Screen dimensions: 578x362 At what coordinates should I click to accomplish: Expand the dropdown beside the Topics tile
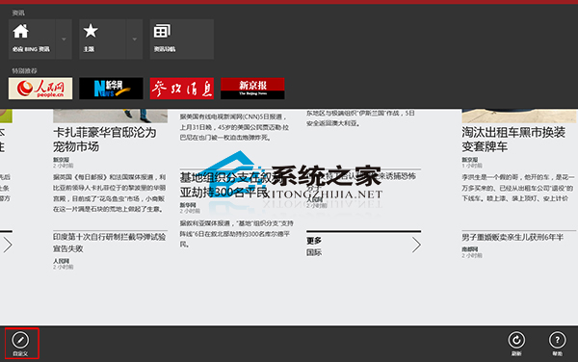pos(135,39)
